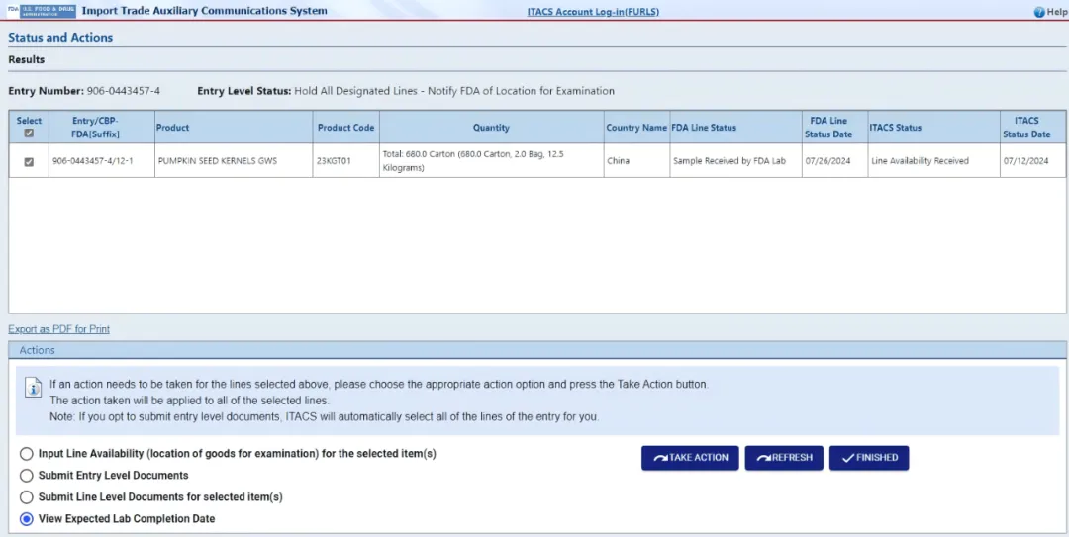The image size is (1069, 537).
Task: Select View Expected Lab Completion Date
Action: (27, 519)
